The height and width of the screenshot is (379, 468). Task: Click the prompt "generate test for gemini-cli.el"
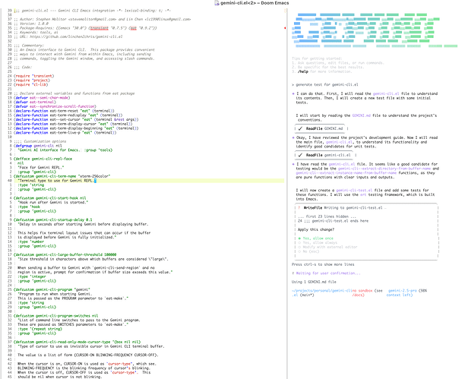327,85
